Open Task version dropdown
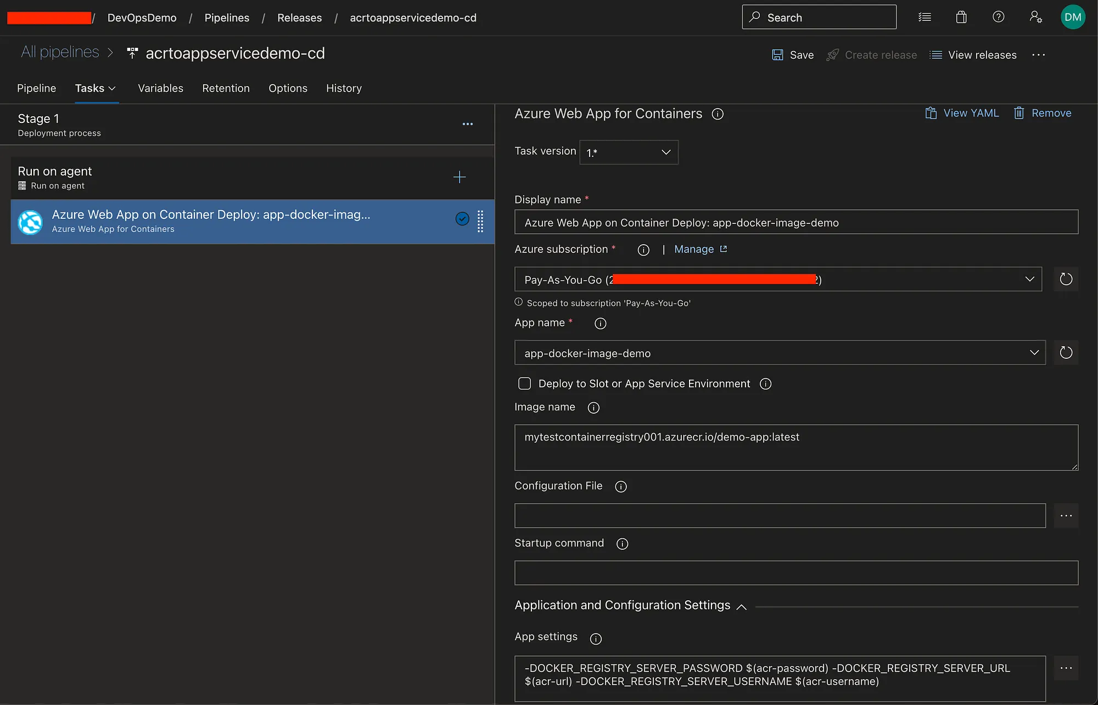This screenshot has width=1098, height=705. [629, 152]
